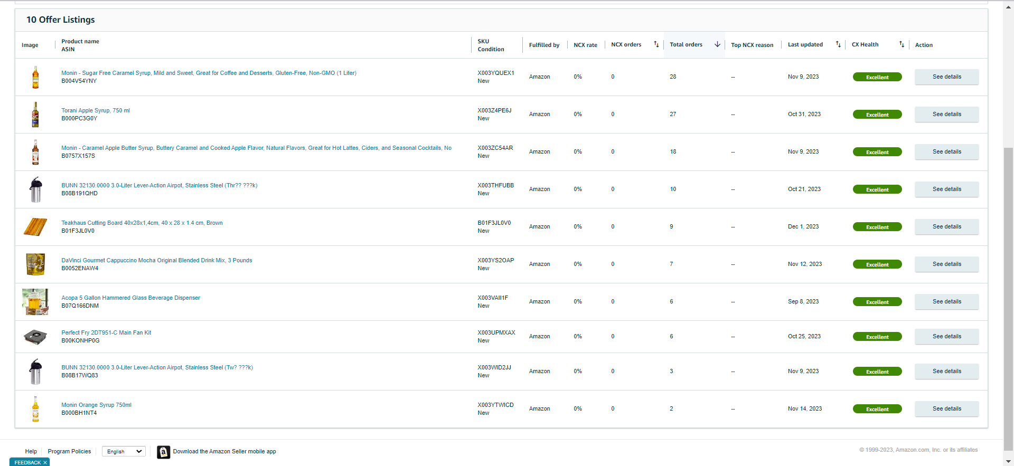Open Help link in footer

click(31, 451)
